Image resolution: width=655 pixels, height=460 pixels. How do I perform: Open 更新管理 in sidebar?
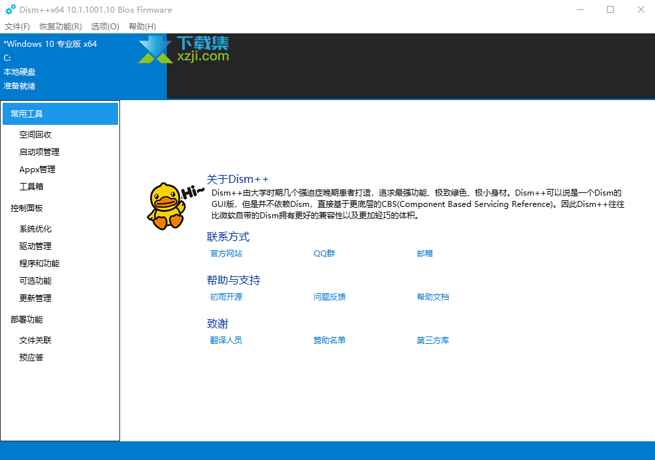[35, 298]
